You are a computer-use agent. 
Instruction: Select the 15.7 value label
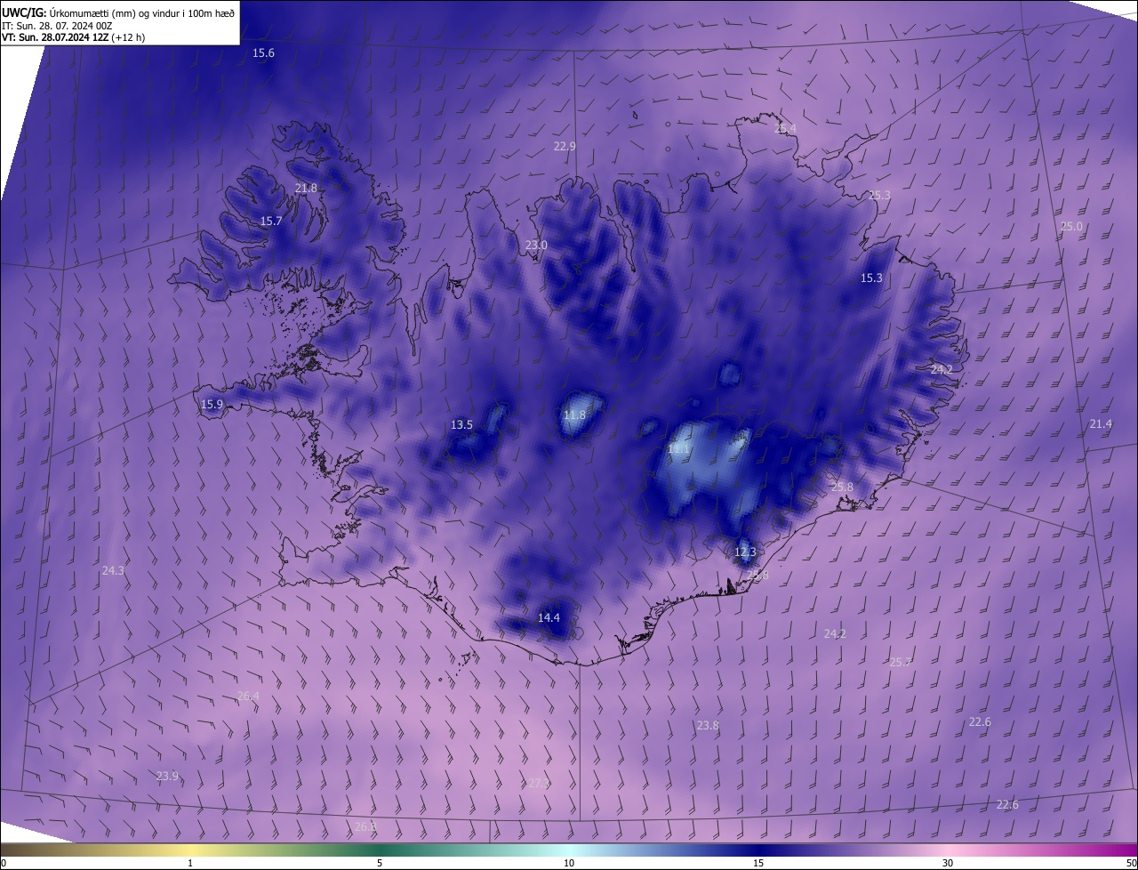[x=271, y=221]
